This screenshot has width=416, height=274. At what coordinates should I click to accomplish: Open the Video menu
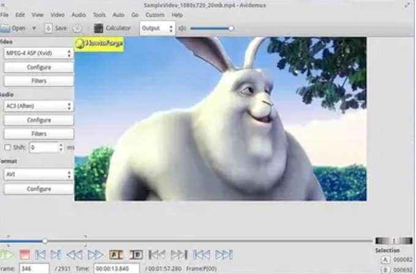[58, 15]
